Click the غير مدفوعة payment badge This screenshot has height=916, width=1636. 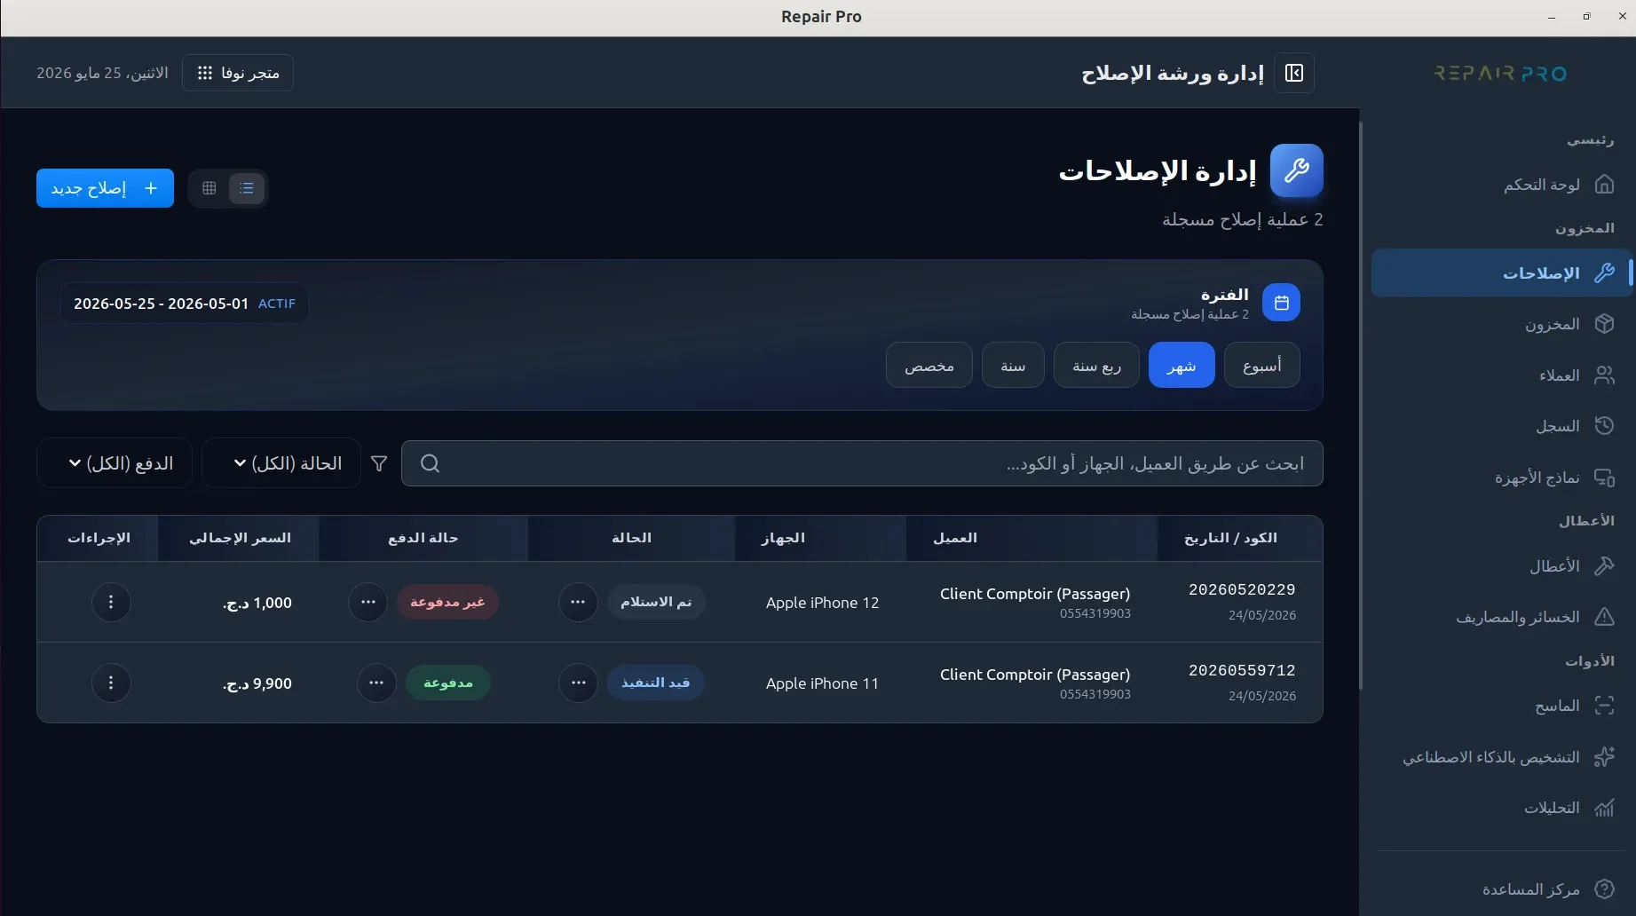pyautogui.click(x=447, y=602)
